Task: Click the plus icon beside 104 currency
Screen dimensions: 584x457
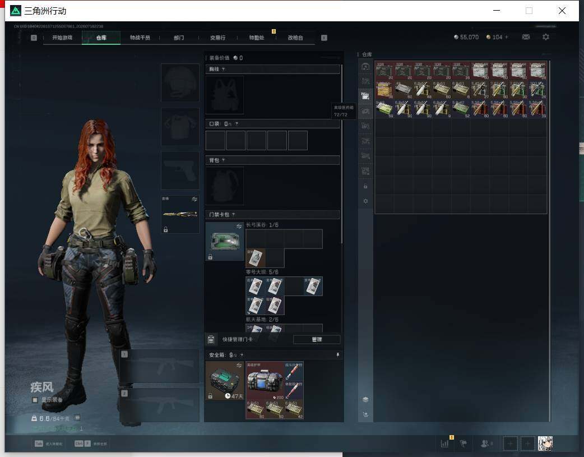Action: click(x=506, y=37)
